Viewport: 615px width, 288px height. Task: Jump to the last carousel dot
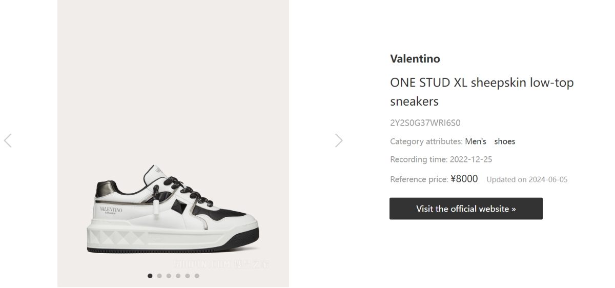(x=197, y=276)
